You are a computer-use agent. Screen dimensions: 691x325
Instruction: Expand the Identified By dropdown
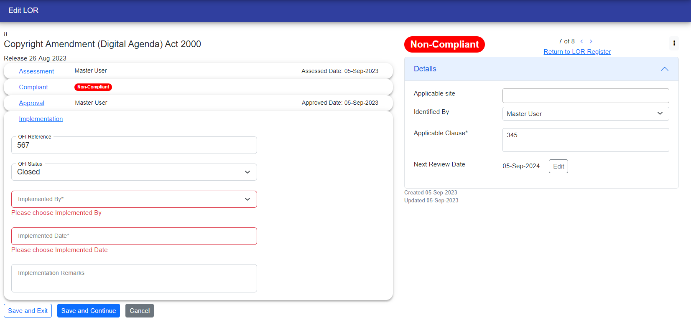(585, 114)
